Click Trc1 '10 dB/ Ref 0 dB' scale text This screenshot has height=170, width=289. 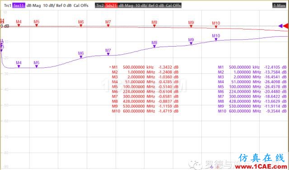(57, 5)
